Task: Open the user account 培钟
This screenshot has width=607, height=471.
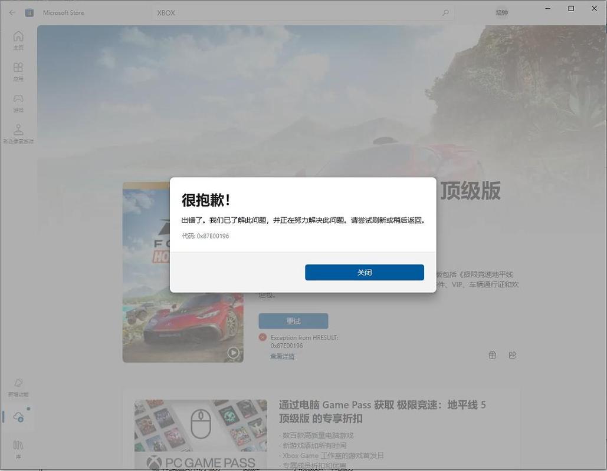Action: coord(501,13)
